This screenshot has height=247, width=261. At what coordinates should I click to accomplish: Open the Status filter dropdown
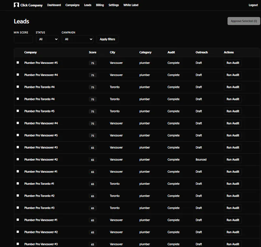pos(47,39)
